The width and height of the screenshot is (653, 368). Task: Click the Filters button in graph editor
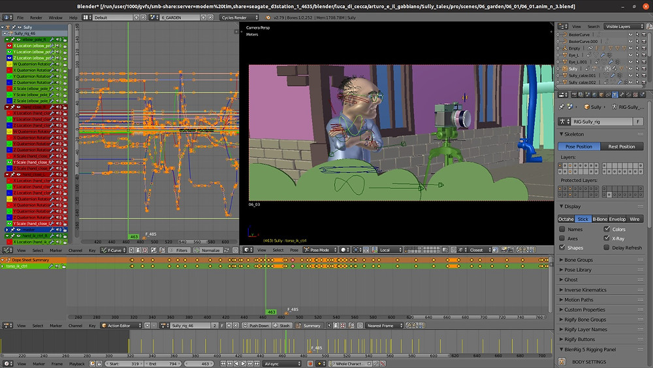[179, 250]
